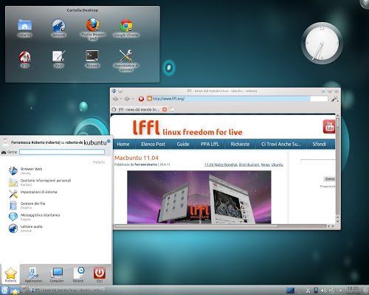Go back in rekonq browser
Image resolution: width=369 pixels, height=295 pixels.
click(115, 99)
